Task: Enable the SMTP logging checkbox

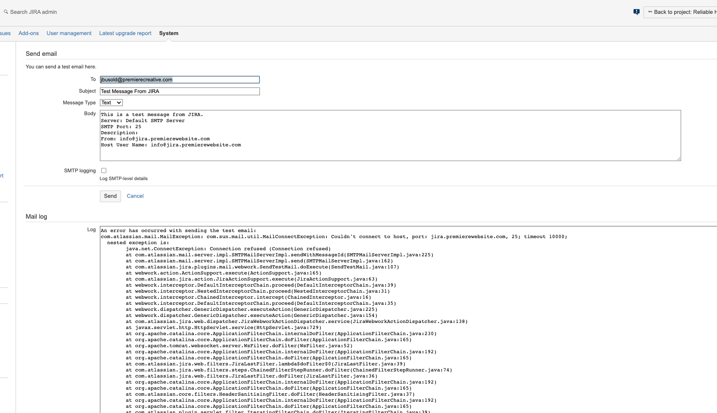Action: point(104,171)
